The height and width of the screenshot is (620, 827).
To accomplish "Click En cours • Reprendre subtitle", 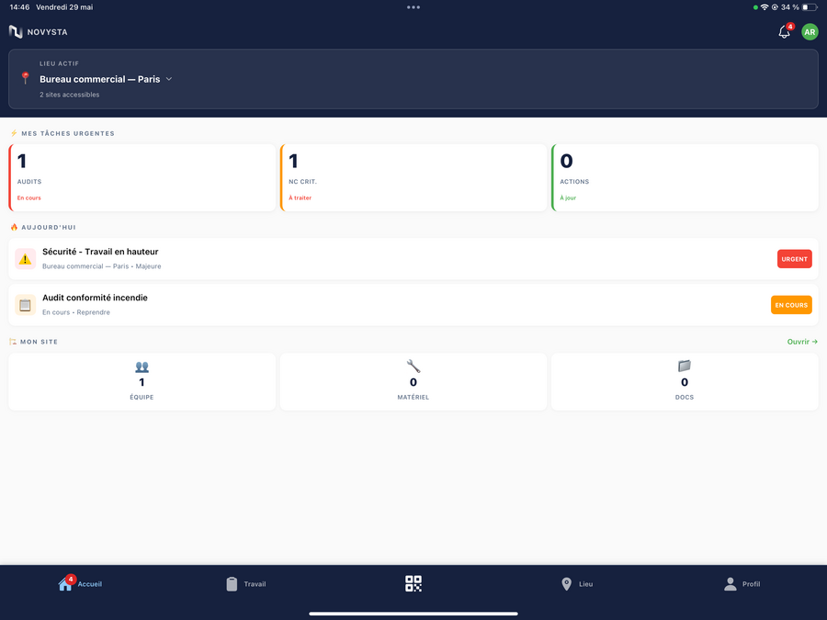I will point(76,312).
